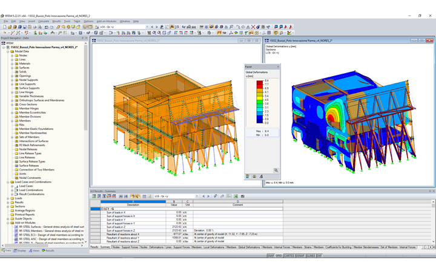Toggle DXF in the status bar
The image size is (436, 272).
[319, 256]
